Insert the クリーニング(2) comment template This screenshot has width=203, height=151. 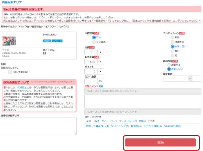[x=120, y=126]
